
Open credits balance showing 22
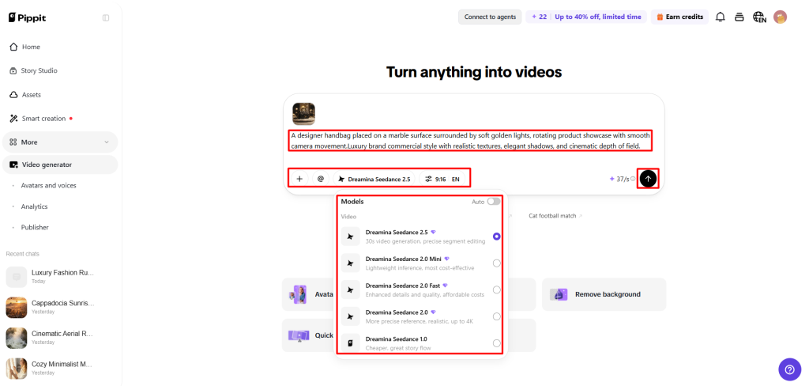pos(539,17)
